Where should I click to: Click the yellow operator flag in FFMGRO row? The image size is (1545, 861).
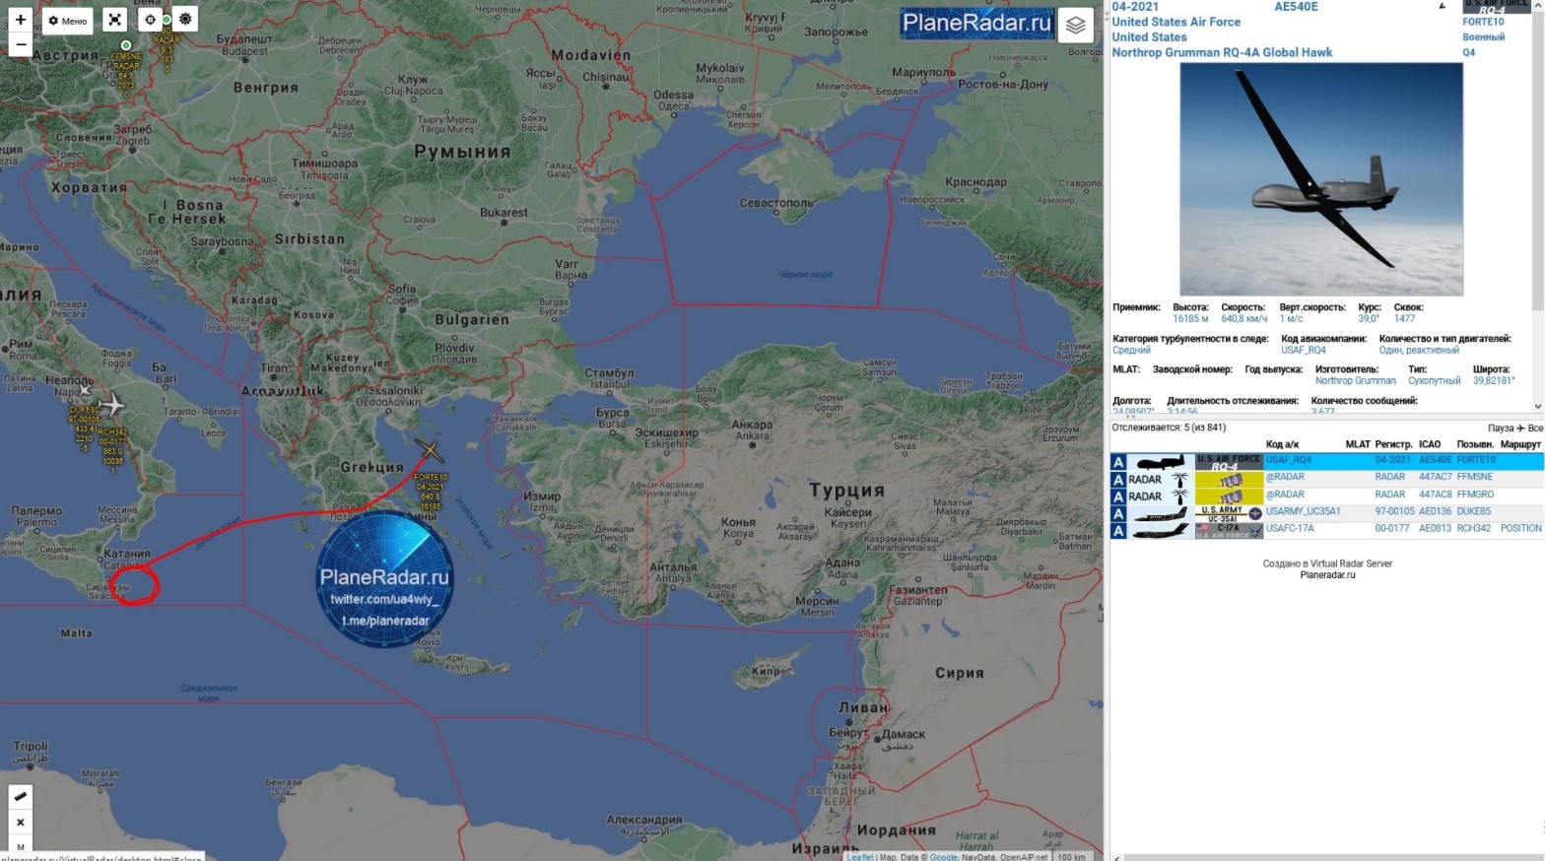1229,496
